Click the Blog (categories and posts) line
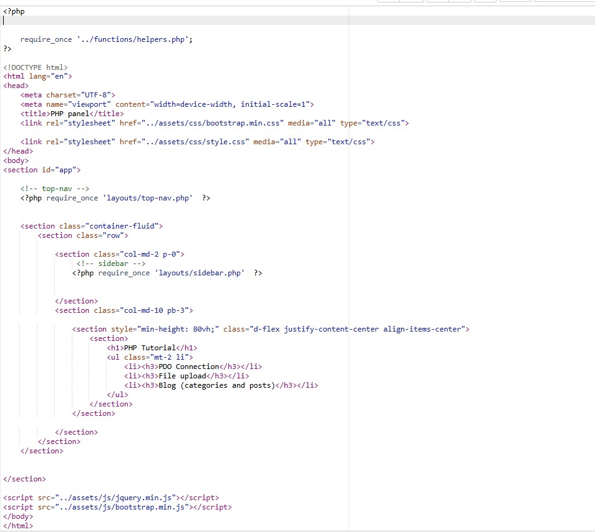The image size is (595, 532). pos(221,385)
